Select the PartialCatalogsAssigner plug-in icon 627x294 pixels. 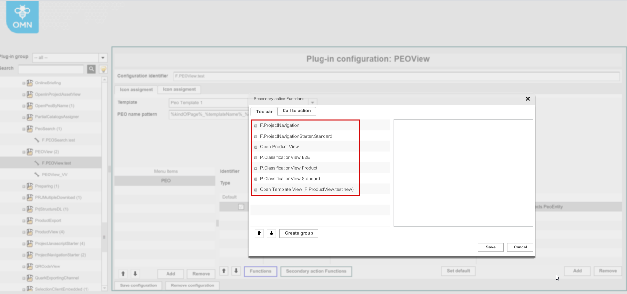(x=30, y=117)
